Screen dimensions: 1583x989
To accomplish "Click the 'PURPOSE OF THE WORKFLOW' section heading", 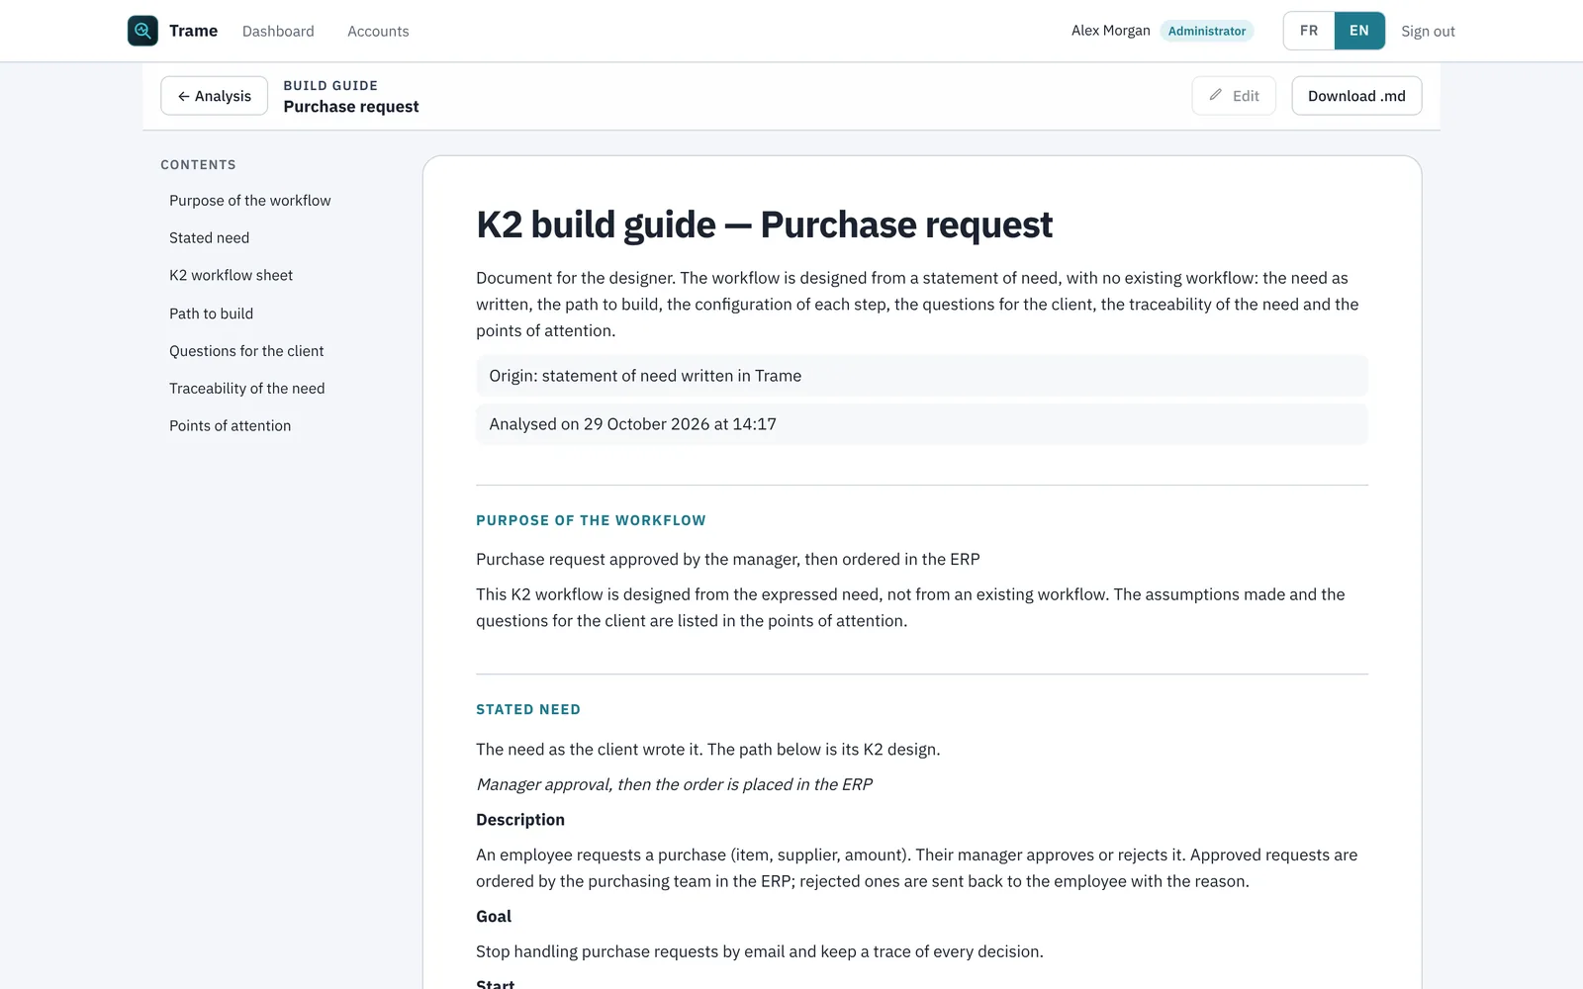I will pos(591,520).
